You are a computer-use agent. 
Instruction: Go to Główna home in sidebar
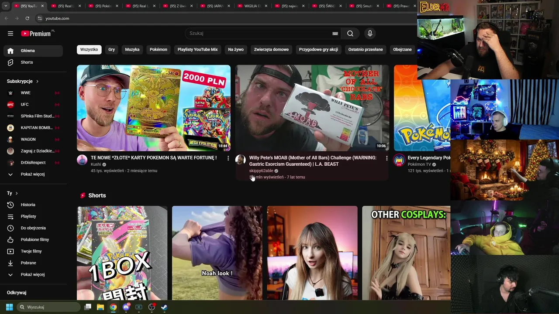click(x=33, y=51)
